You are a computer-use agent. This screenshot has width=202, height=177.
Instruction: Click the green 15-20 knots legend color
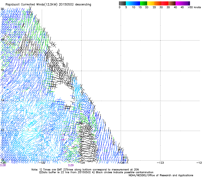(144, 3)
